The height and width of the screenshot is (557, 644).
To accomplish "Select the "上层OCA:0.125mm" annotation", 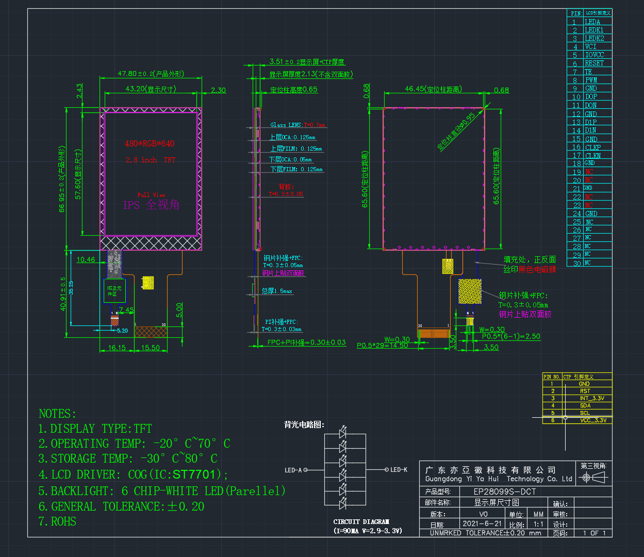I will pos(292,137).
